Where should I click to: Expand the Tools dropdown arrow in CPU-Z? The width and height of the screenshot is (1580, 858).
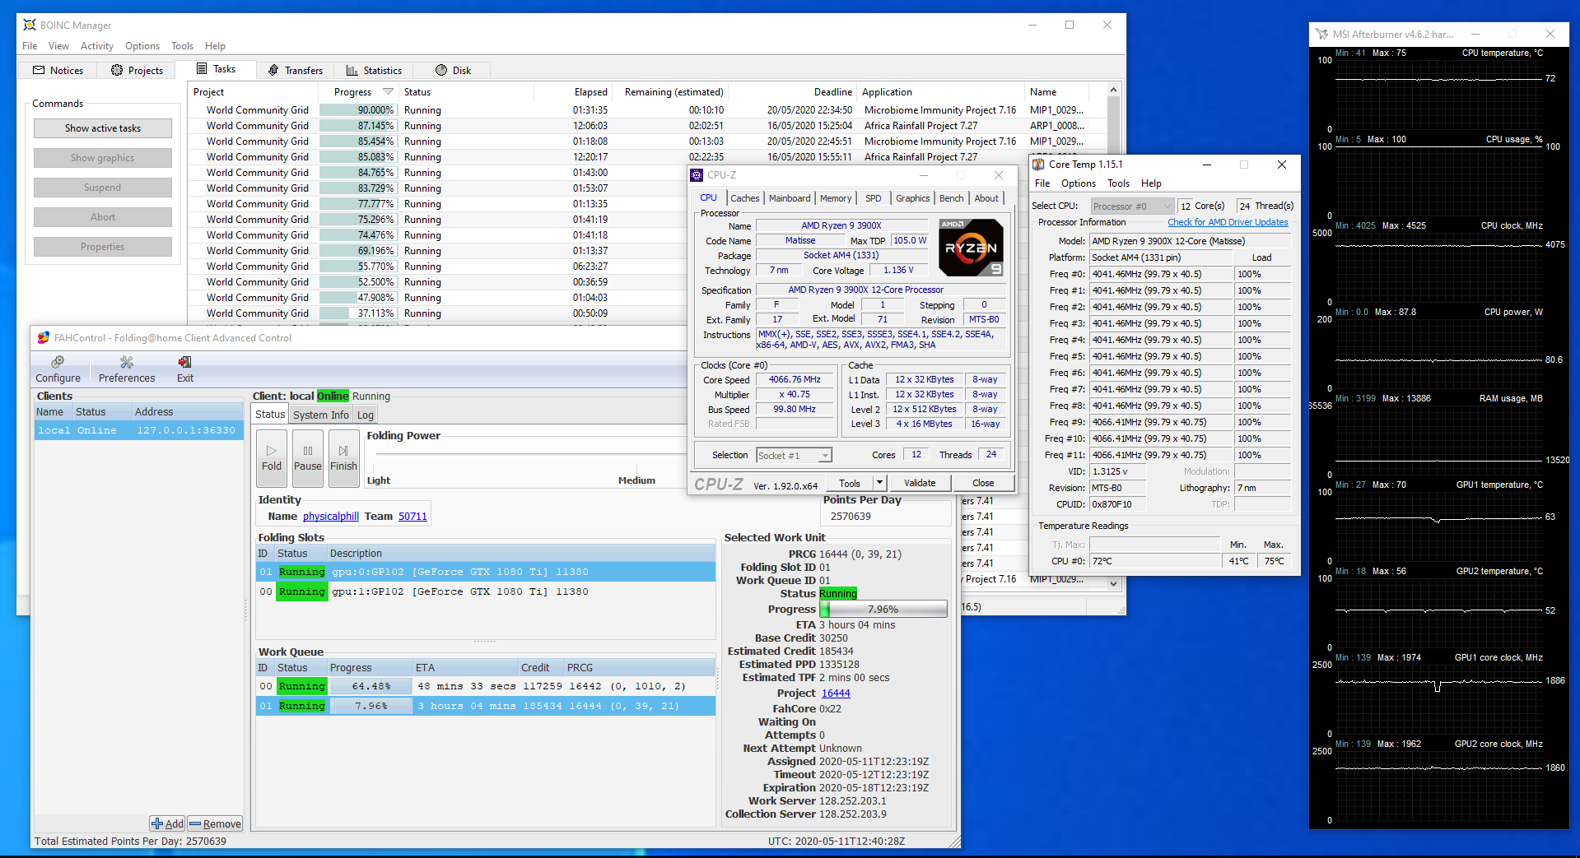[x=879, y=483]
